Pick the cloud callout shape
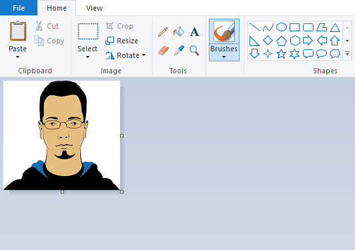This screenshot has height=250, width=355. (335, 53)
